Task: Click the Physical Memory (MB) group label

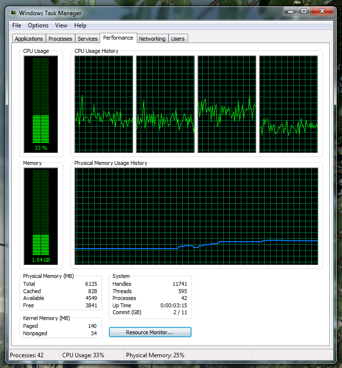Action: pyautogui.click(x=48, y=276)
